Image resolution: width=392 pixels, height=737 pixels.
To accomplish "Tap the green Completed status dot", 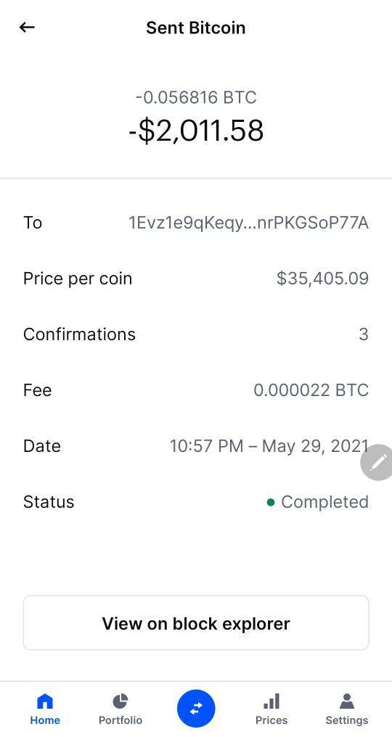I will pyautogui.click(x=271, y=503).
